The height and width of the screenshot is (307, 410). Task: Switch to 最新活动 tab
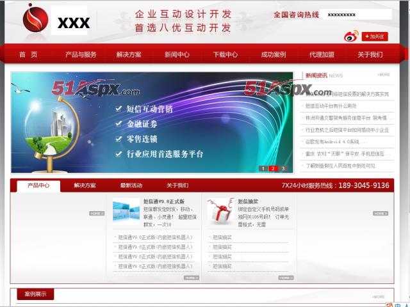click(x=131, y=185)
